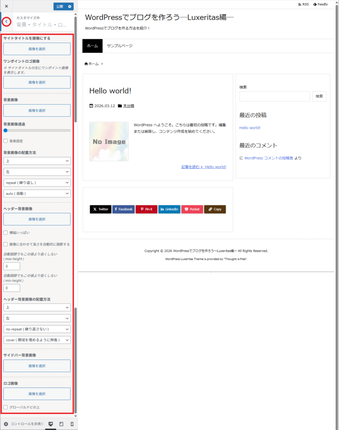The width and height of the screenshot is (339, 430).
Task: Enable the グローバルナビの上 logo placement checkbox
Action: [6, 407]
